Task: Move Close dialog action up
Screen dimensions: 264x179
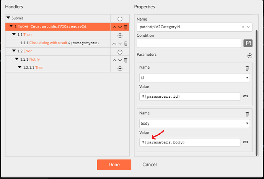Action: 114,44
